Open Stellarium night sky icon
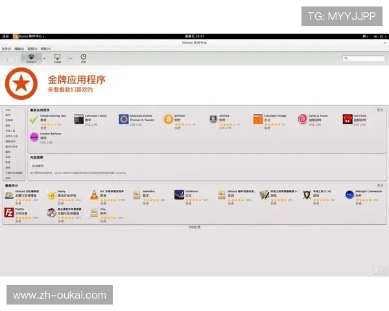Screen dimensions: 389x311 (x=179, y=194)
